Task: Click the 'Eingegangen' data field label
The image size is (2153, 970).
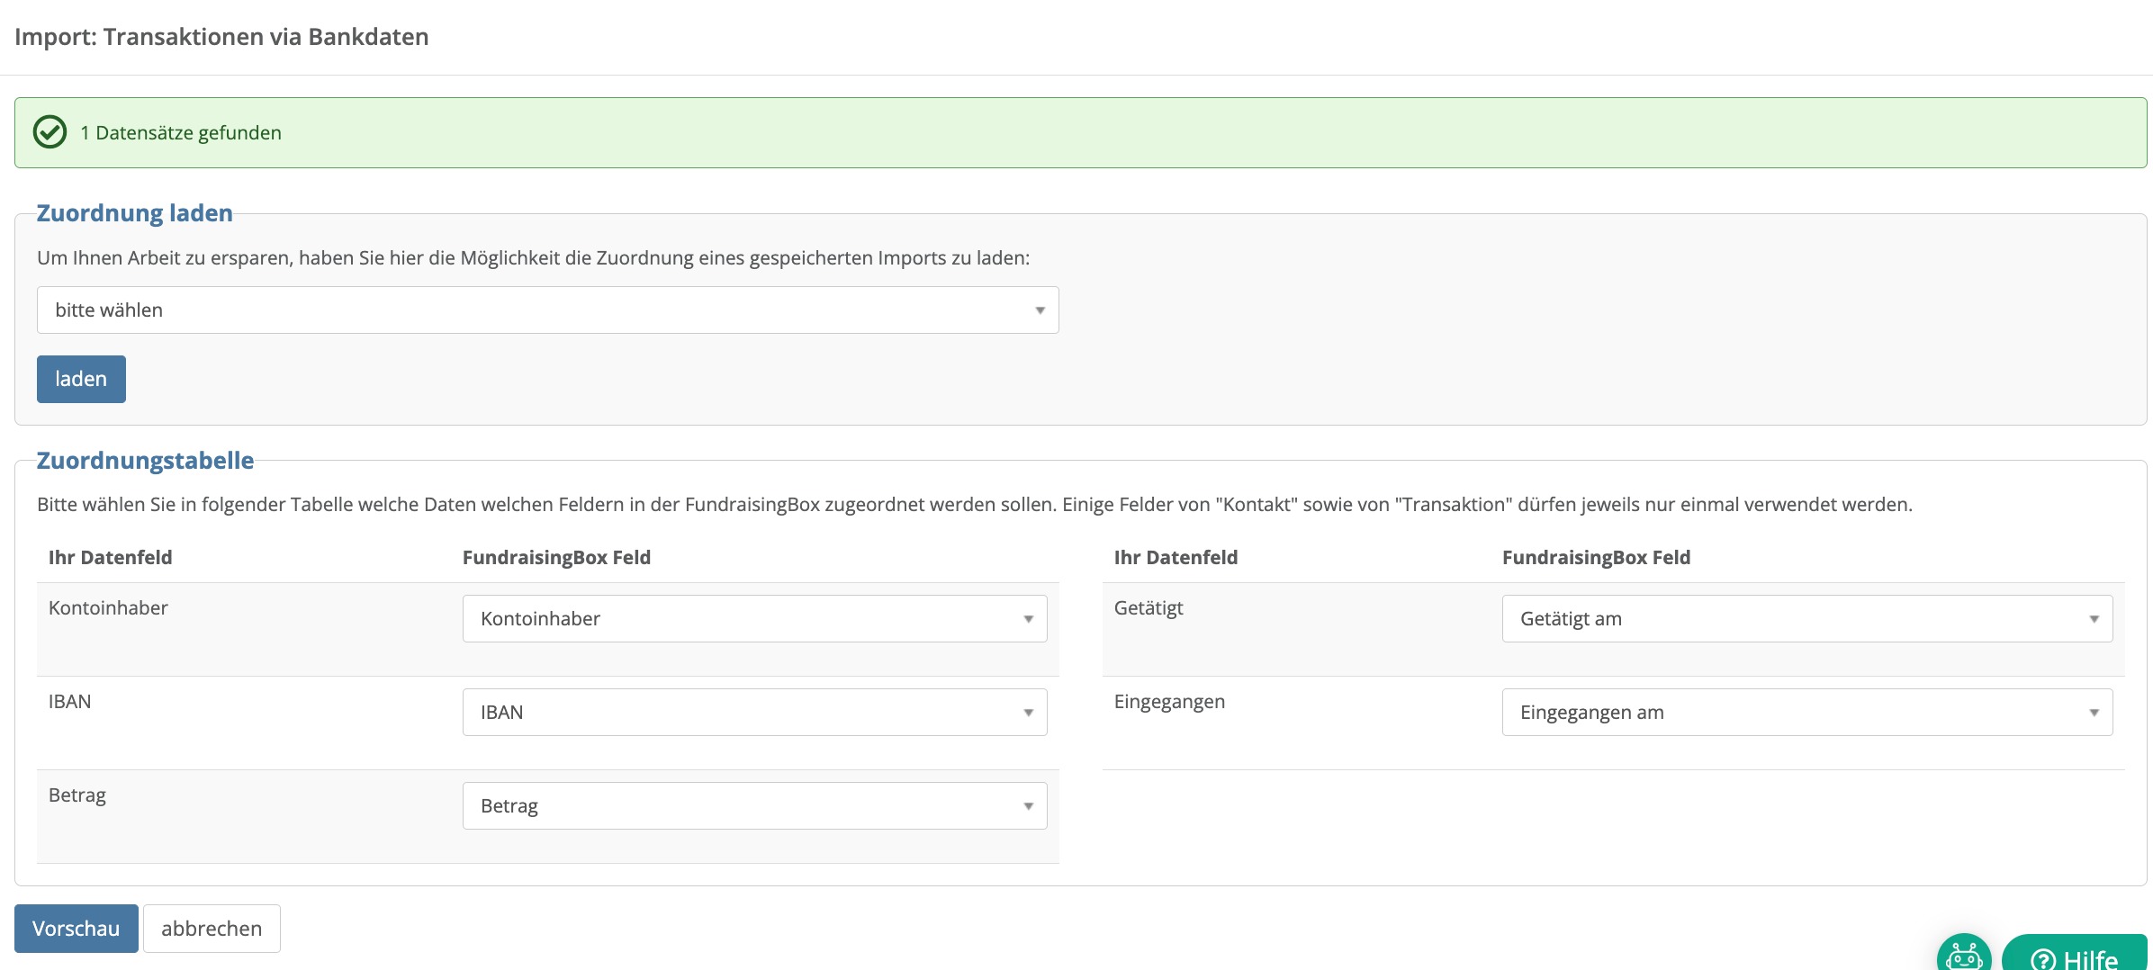Action: tap(1169, 702)
